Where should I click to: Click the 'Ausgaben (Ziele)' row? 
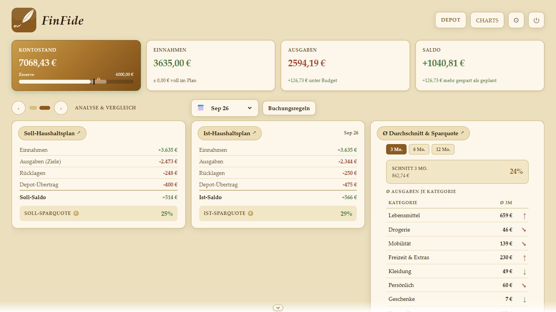tap(98, 161)
